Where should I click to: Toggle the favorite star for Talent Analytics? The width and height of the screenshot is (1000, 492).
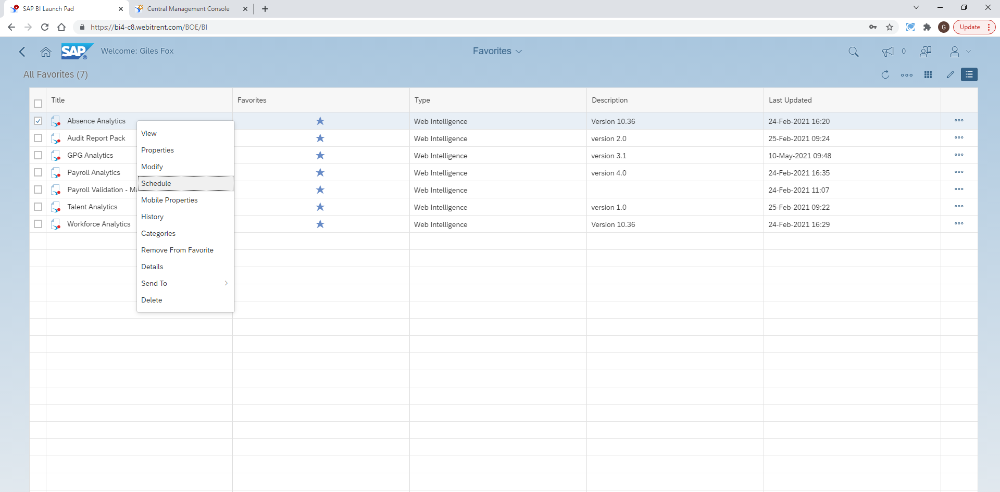pyautogui.click(x=320, y=207)
